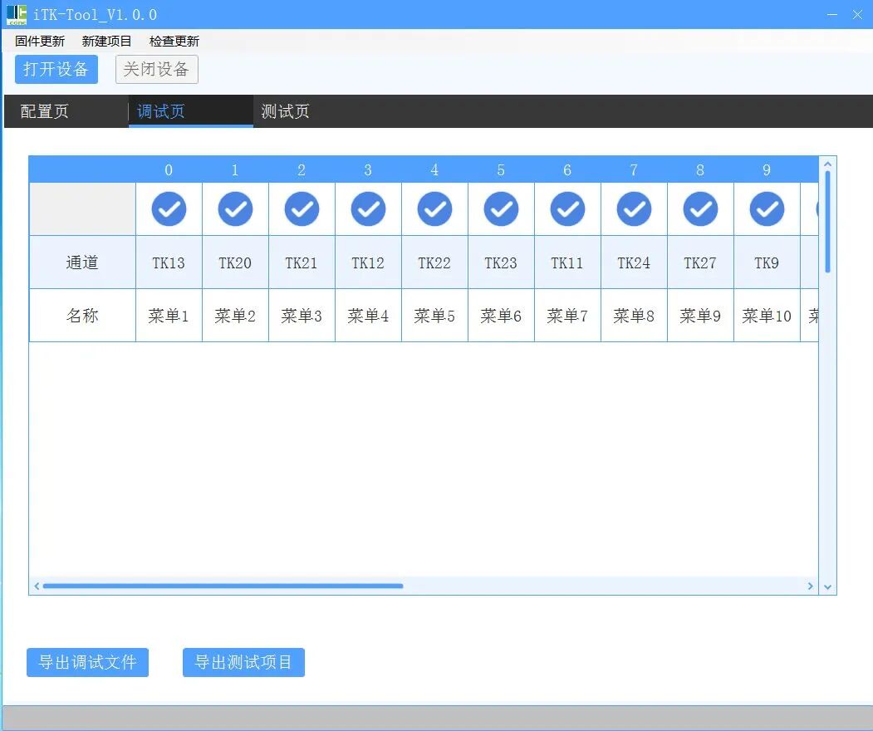Click the horizontal scrollbar thumb of the table
Viewport: 873px width, 731px height.
click(223, 586)
